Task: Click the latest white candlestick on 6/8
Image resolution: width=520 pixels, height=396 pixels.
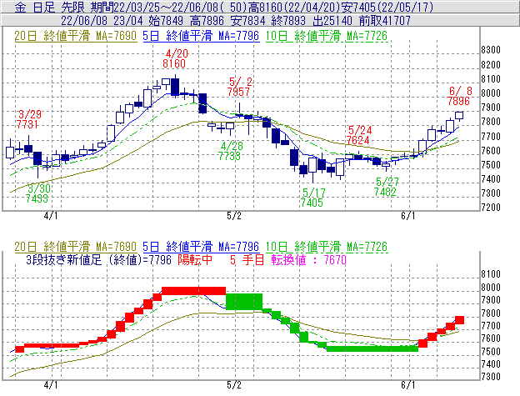Action: [459, 115]
